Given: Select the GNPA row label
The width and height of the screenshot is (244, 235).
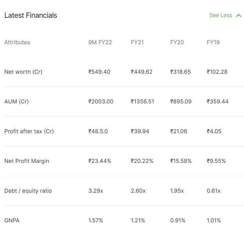Looking at the screenshot, I should (x=12, y=220).
